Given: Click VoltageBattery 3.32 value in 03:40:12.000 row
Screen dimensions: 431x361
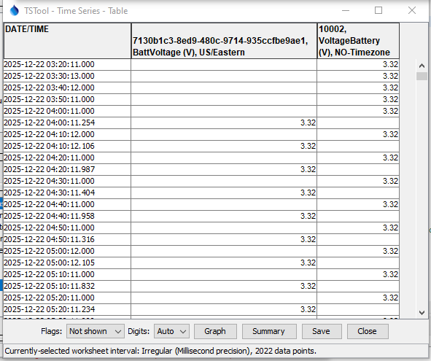Looking at the screenshot, I should pos(358,88).
